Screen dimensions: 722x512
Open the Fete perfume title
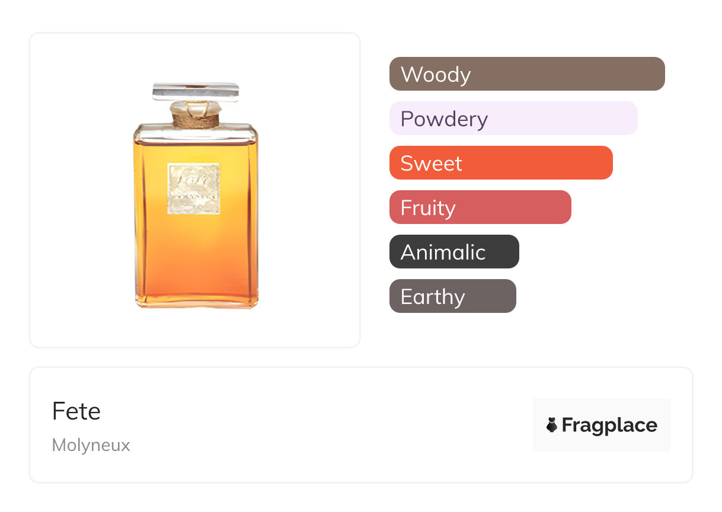tap(76, 411)
